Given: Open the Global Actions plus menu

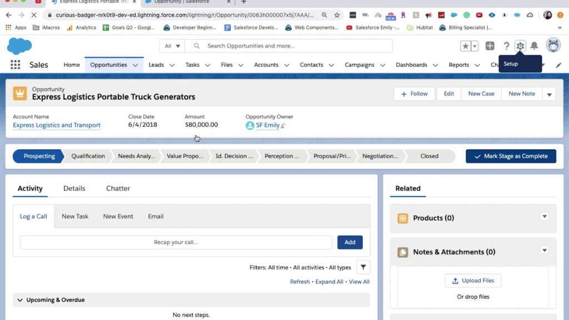Looking at the screenshot, I should pyautogui.click(x=490, y=46).
